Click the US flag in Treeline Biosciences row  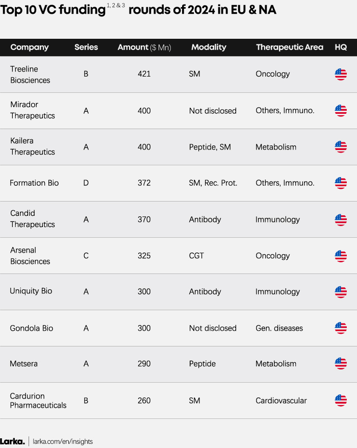[x=341, y=74]
